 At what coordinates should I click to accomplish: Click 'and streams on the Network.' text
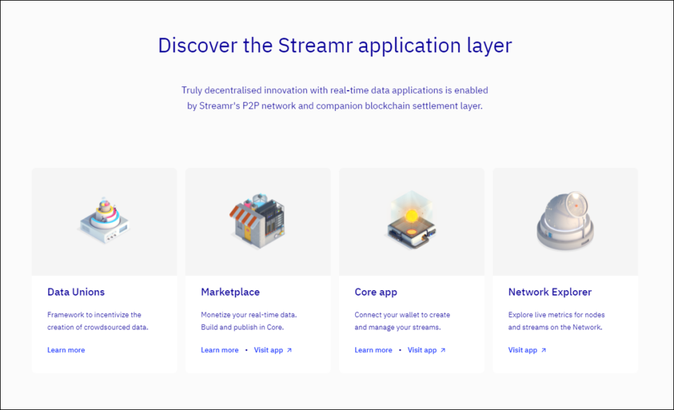pos(555,328)
